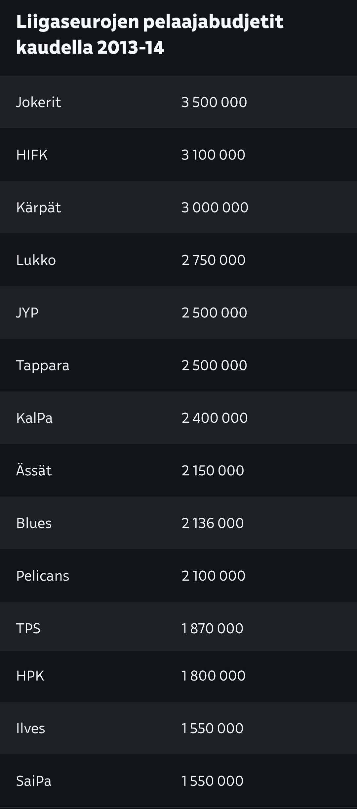
Task: Select the JYP team name
Action: click(x=27, y=313)
